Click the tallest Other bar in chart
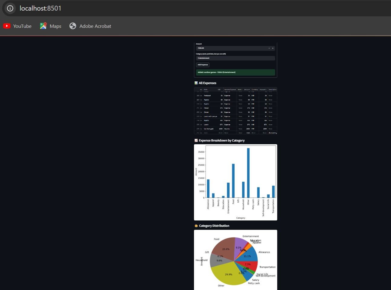The image size is (391, 290). (x=248, y=173)
